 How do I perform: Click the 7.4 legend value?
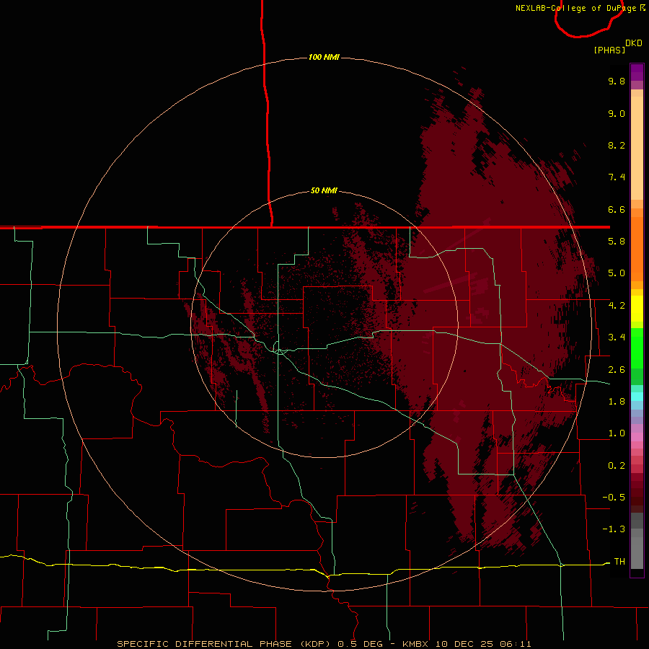617,177
